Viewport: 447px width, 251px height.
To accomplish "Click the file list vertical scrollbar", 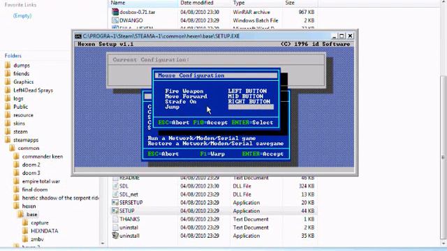I will click(x=444, y=158).
